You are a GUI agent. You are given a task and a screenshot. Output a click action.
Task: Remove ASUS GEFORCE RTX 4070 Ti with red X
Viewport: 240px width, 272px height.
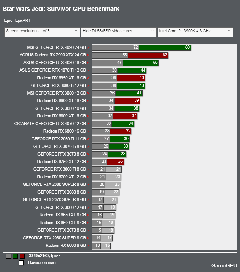88,70
